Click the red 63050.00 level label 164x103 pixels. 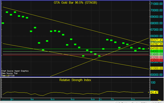(x=157, y=60)
